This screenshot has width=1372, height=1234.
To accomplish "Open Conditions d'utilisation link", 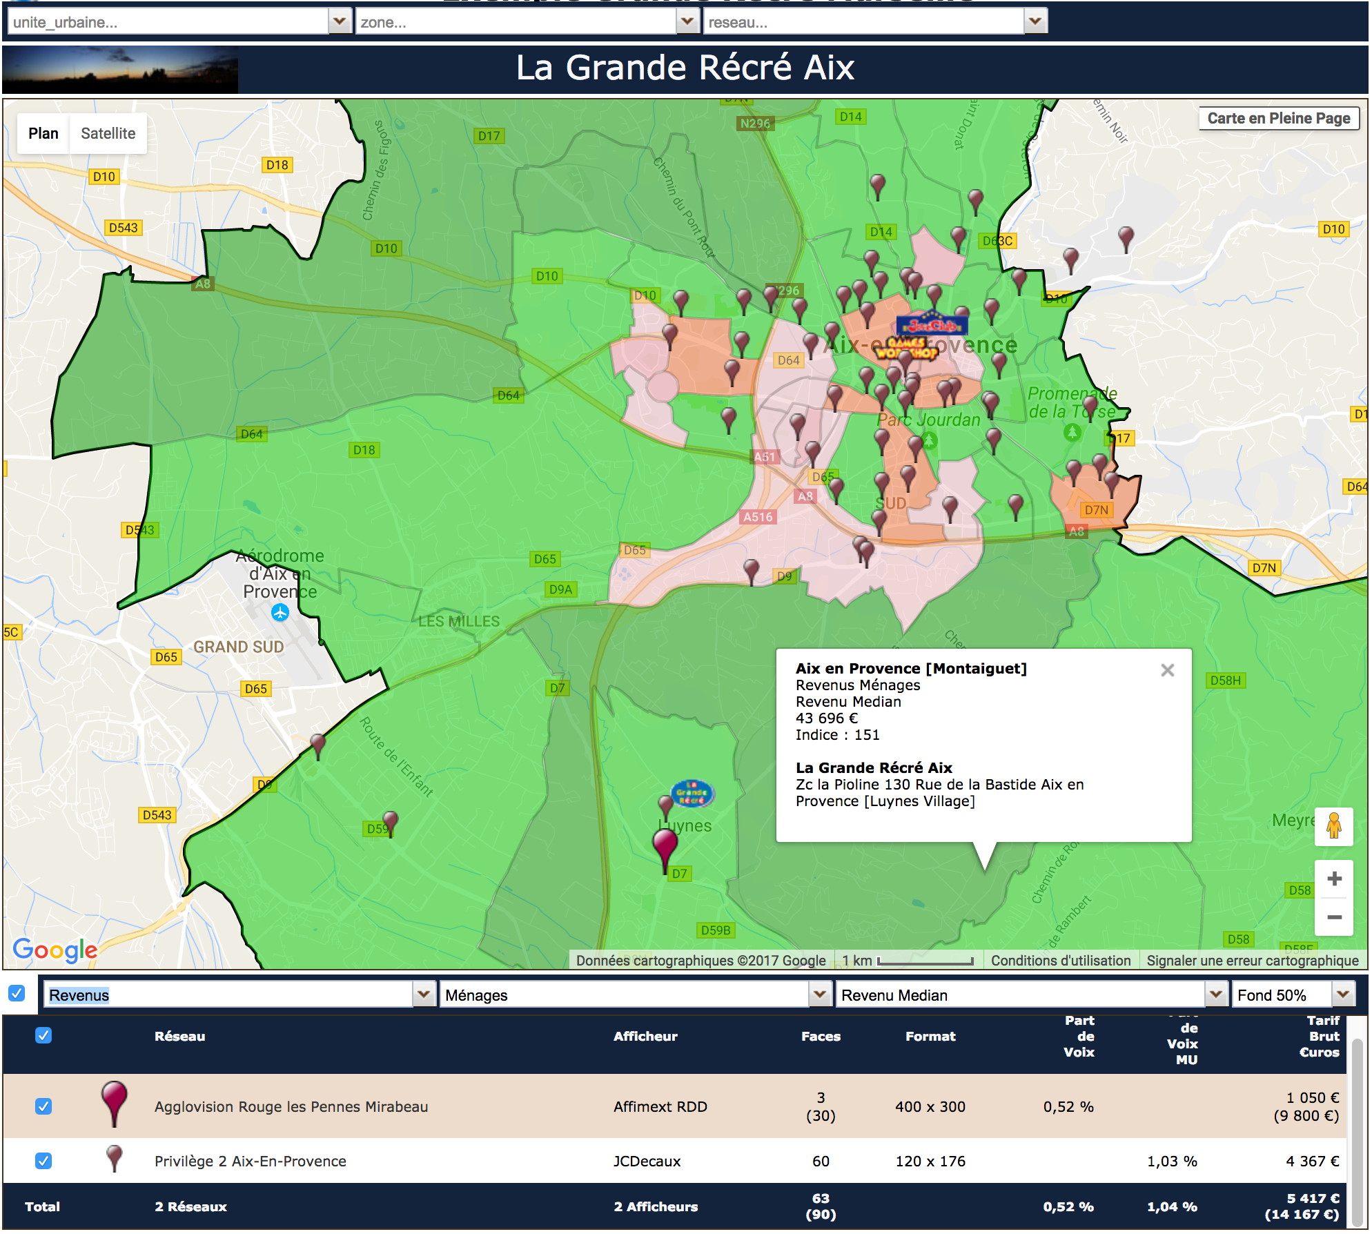I will (1060, 960).
